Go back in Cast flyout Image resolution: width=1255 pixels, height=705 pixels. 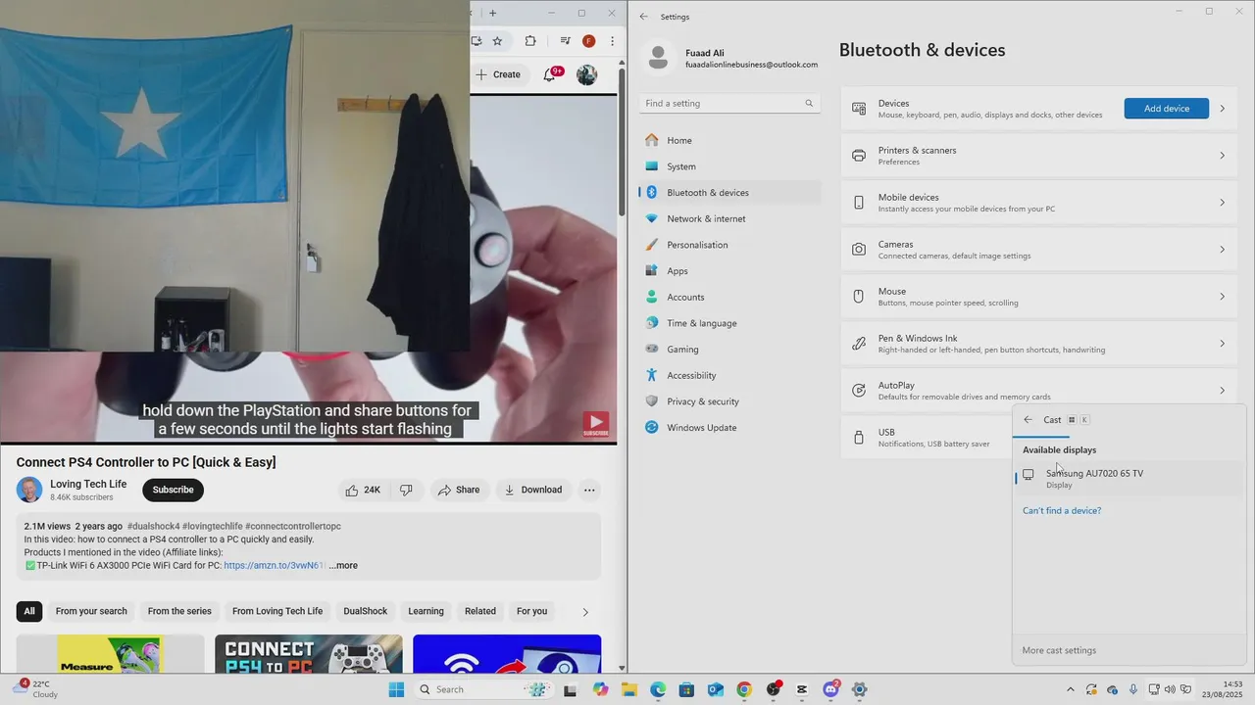coord(1028,420)
